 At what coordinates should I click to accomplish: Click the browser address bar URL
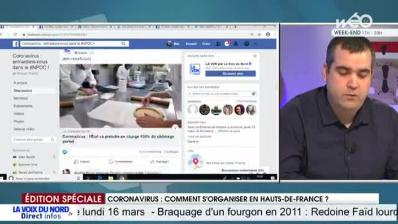tap(57, 35)
